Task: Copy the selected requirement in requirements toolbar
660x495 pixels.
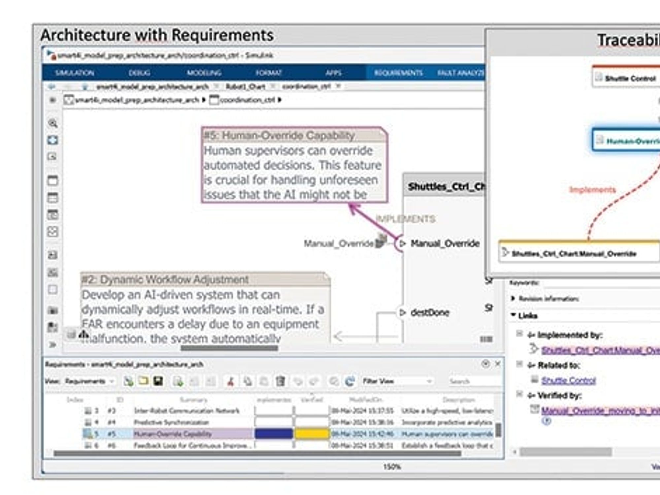Action: tap(247, 381)
